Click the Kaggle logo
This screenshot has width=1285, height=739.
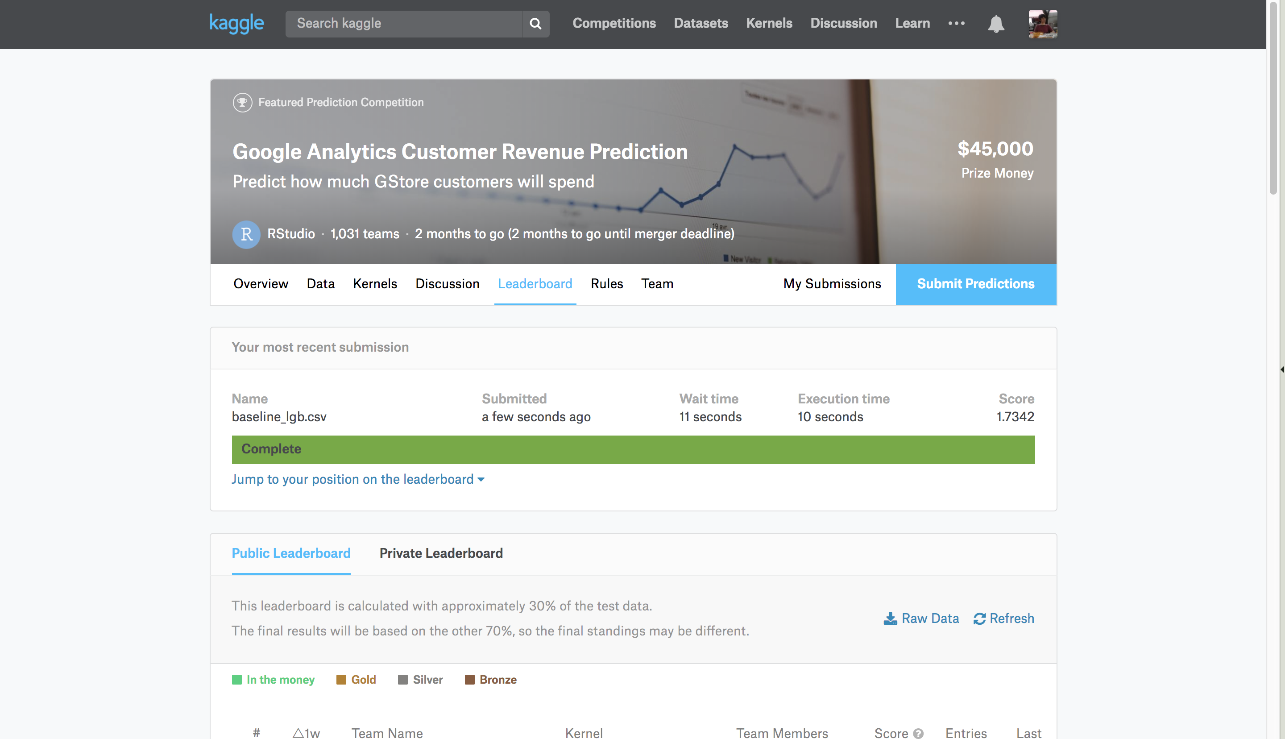point(236,23)
